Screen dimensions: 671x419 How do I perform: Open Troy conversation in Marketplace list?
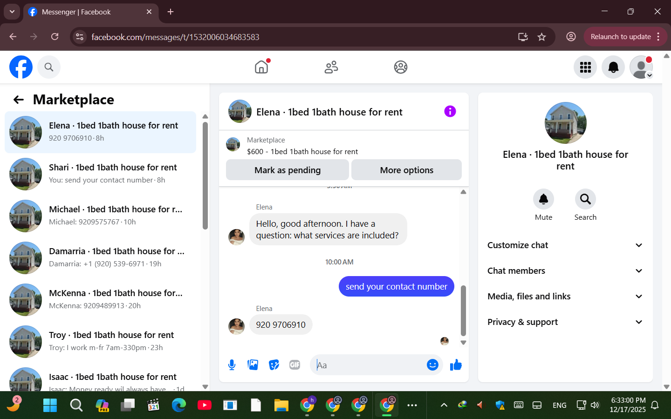(x=100, y=342)
